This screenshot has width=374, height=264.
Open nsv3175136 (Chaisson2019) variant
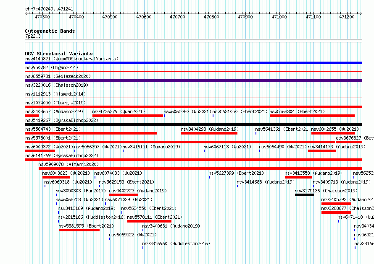click(326, 191)
